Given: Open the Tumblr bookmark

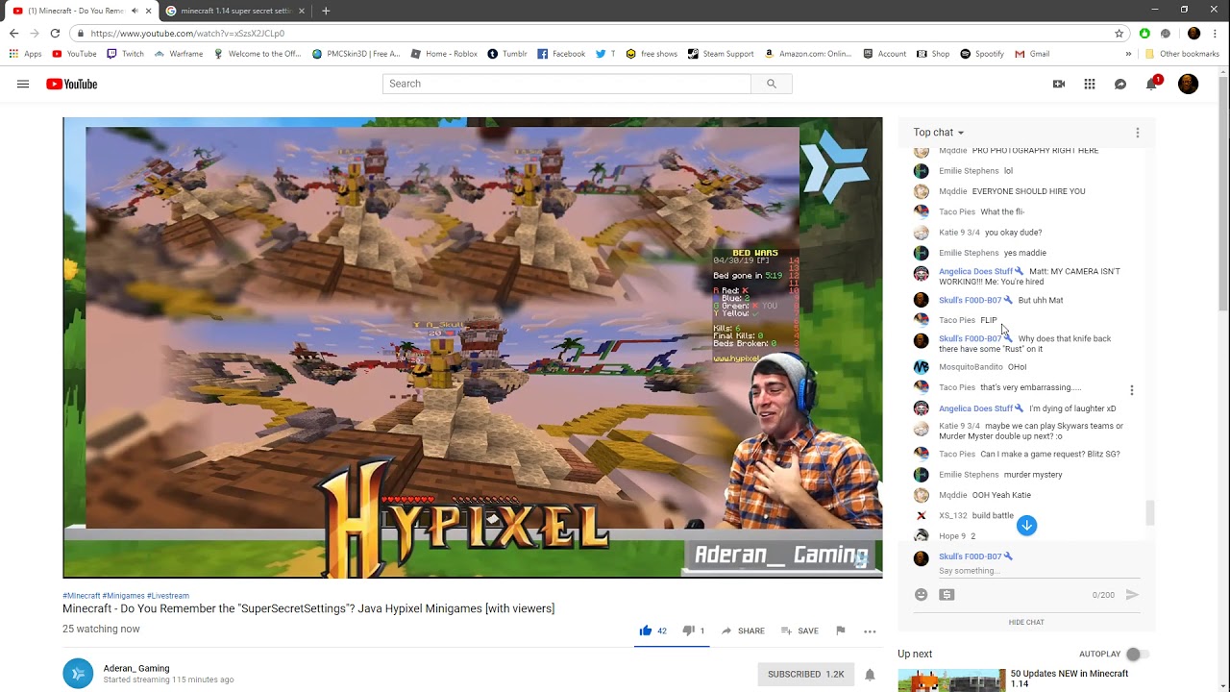Looking at the screenshot, I should pyautogui.click(x=507, y=54).
